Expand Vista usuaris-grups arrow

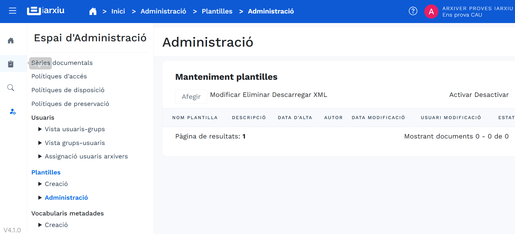click(x=40, y=129)
